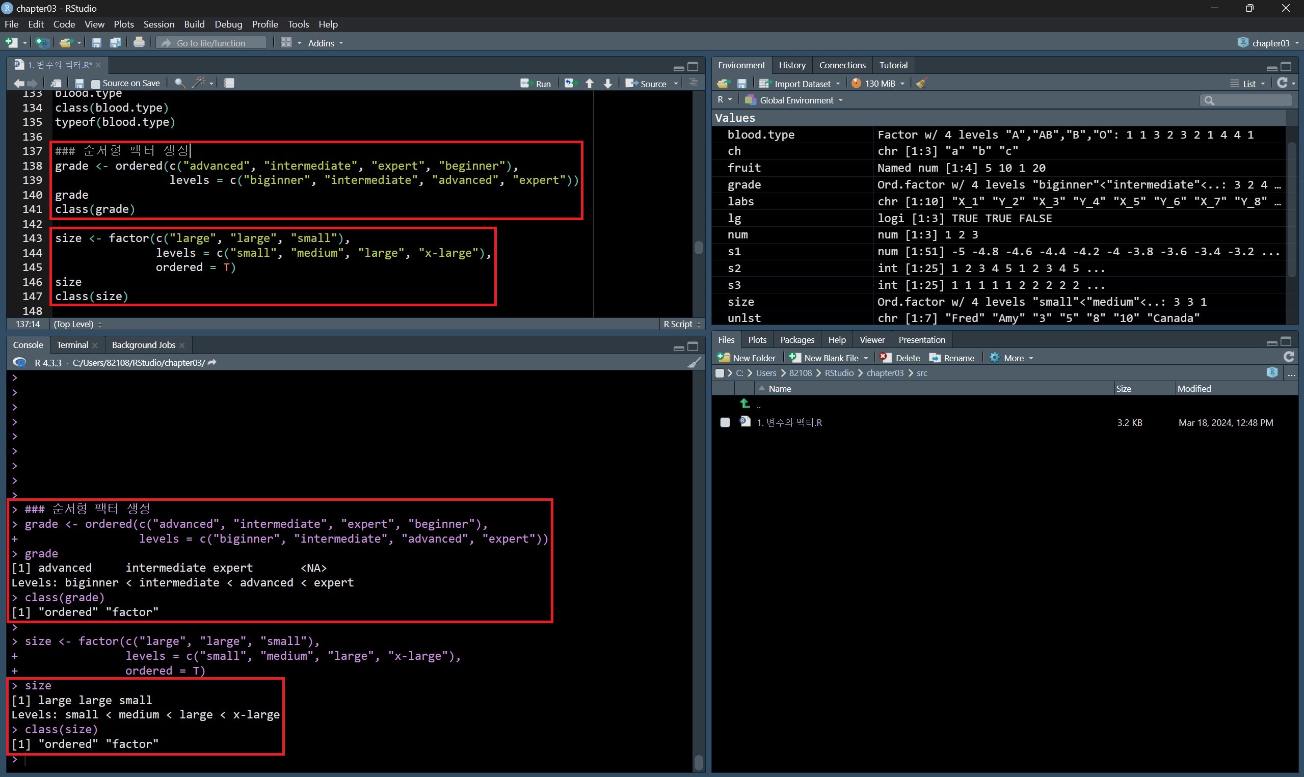Toggle the select-all checkbox in Files breadcrumb
Viewport: 1304px width, 777px height.
tap(720, 373)
